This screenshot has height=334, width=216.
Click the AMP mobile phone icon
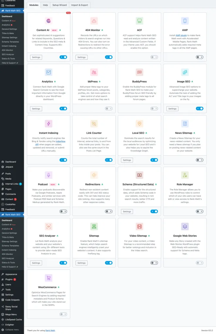point(185,21)
